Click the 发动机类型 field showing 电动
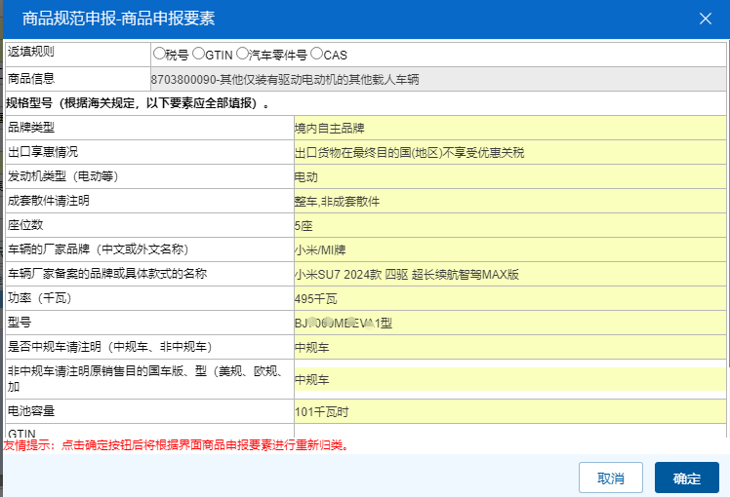The image size is (730, 497). click(508, 176)
